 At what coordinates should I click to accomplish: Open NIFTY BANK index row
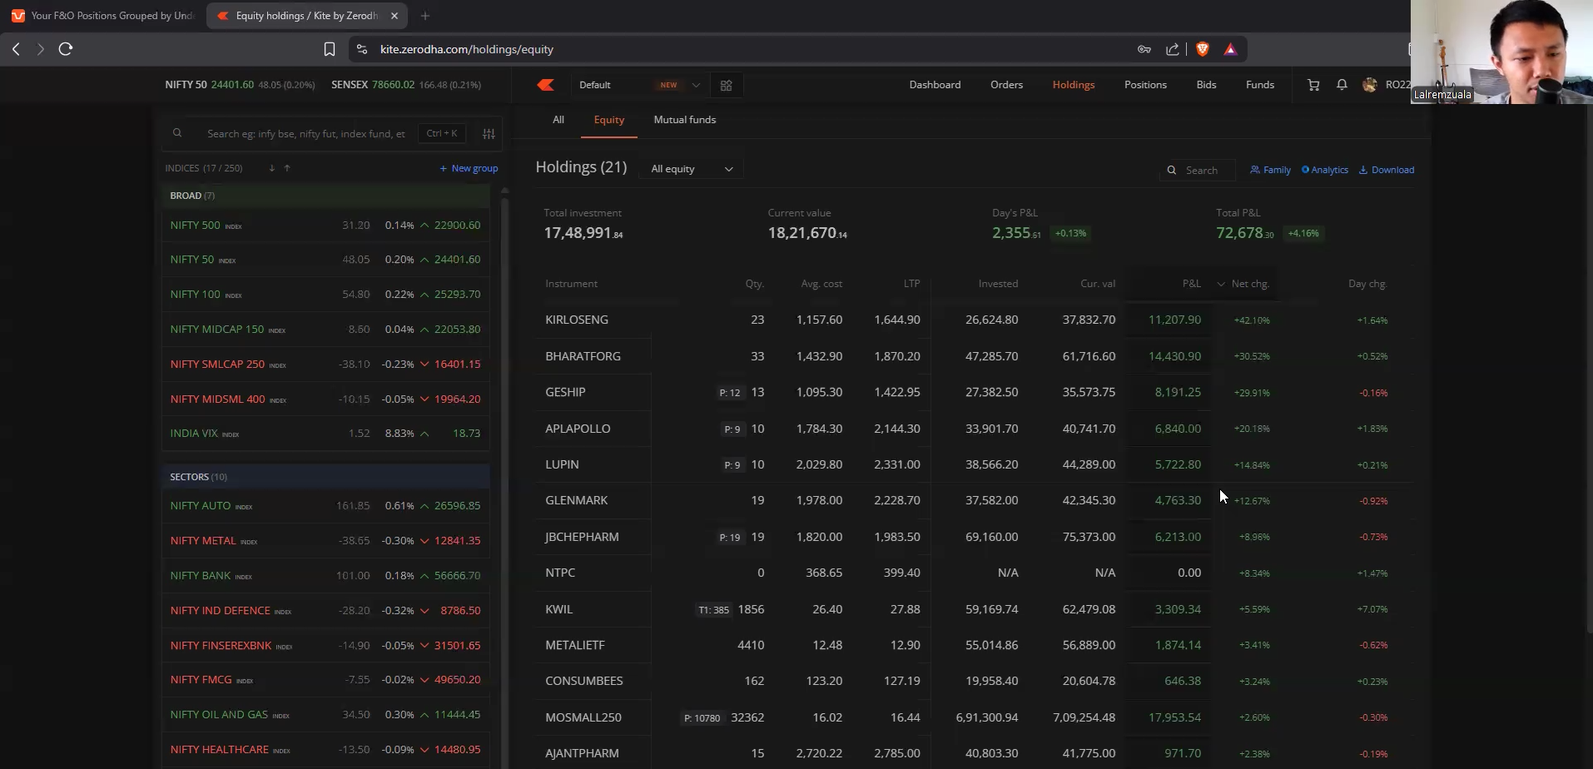(325, 576)
